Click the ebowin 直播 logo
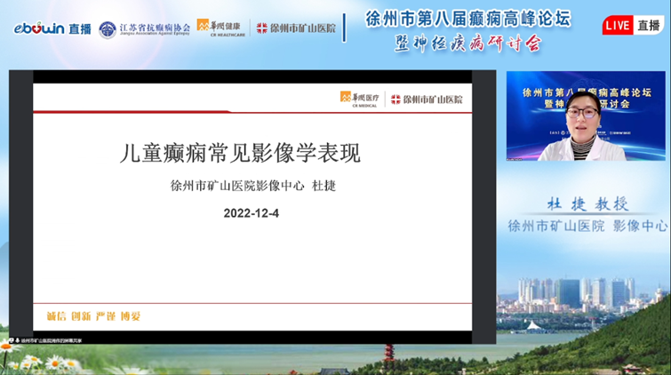This screenshot has height=375, width=671. tap(50, 28)
